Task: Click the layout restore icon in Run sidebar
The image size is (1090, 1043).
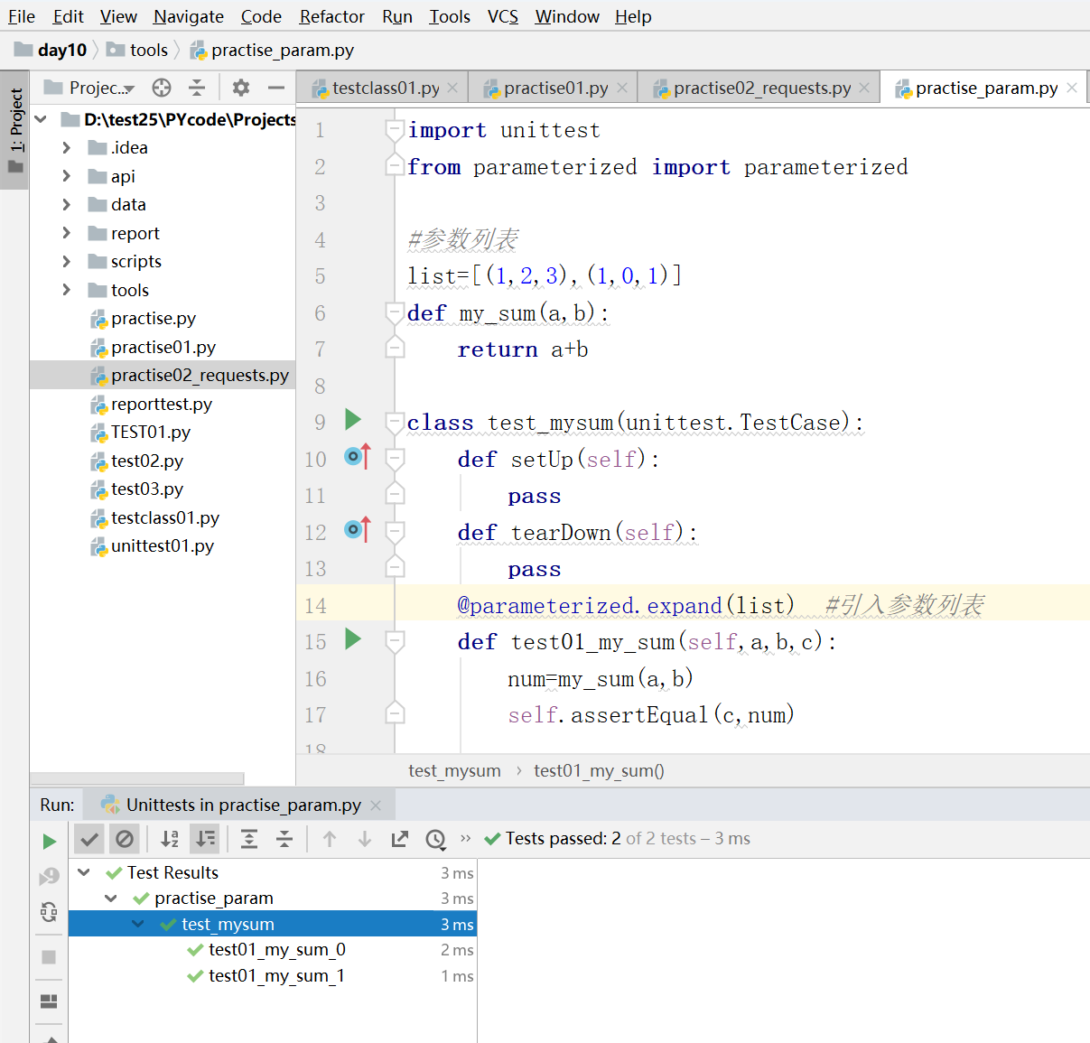Action: [49, 1001]
